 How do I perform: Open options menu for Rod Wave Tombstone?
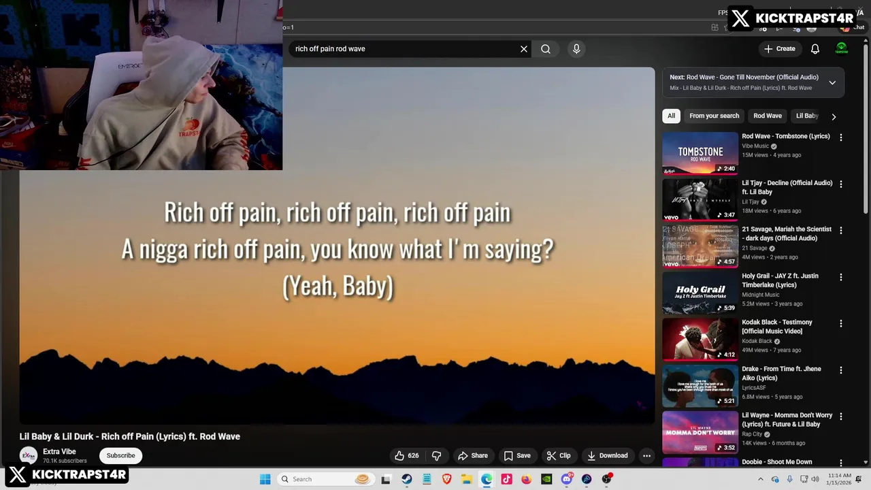[841, 137]
